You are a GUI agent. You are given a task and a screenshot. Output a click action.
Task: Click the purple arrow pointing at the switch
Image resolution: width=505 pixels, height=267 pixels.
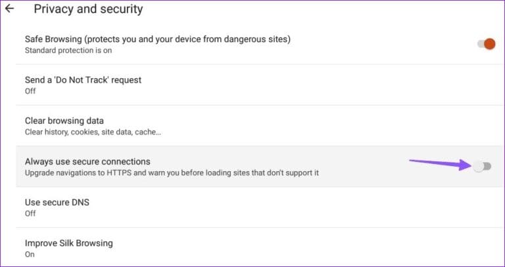point(437,163)
